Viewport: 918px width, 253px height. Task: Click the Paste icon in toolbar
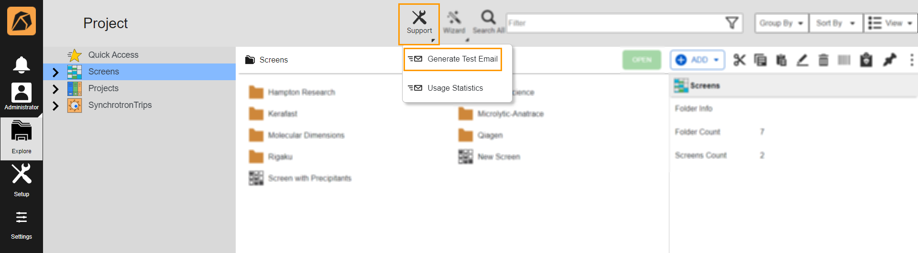pos(781,60)
